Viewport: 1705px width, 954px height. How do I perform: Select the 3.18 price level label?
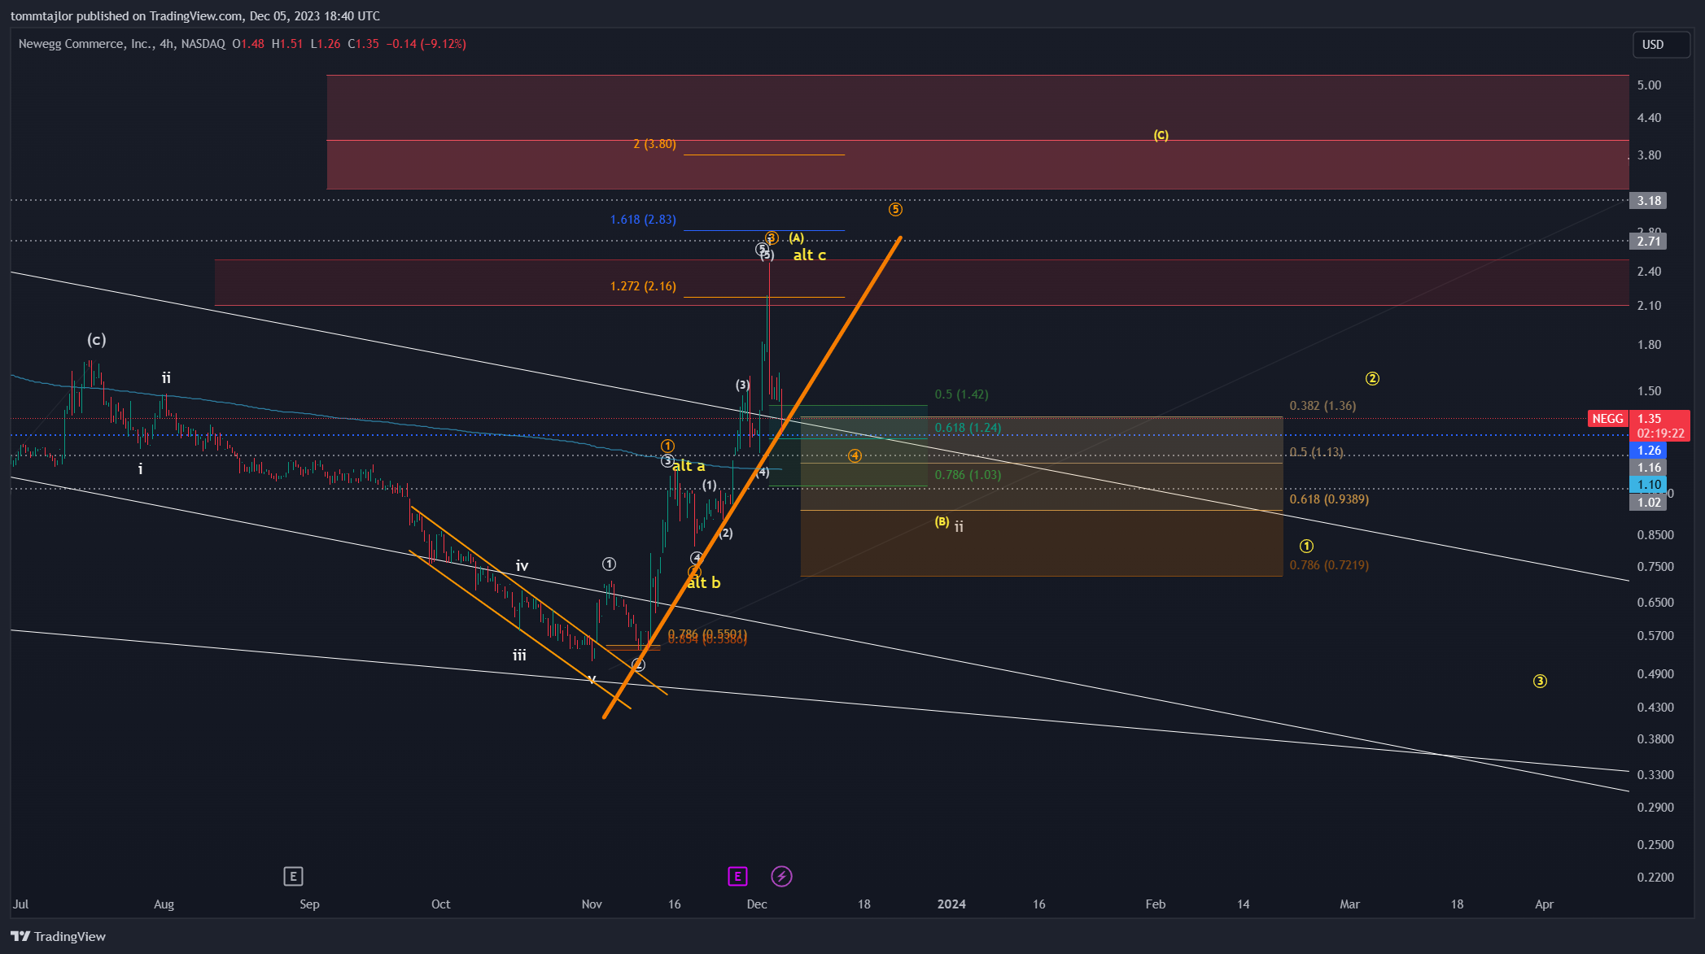coord(1648,201)
